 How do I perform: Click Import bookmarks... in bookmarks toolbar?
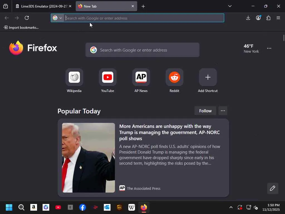21,28
